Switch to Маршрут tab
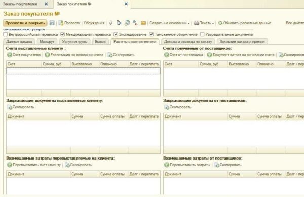304x197 pixels. coord(47,42)
